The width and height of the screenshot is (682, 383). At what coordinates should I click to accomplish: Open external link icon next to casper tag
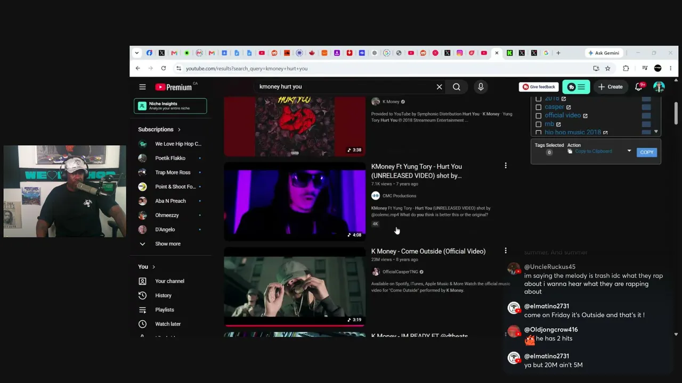click(569, 107)
